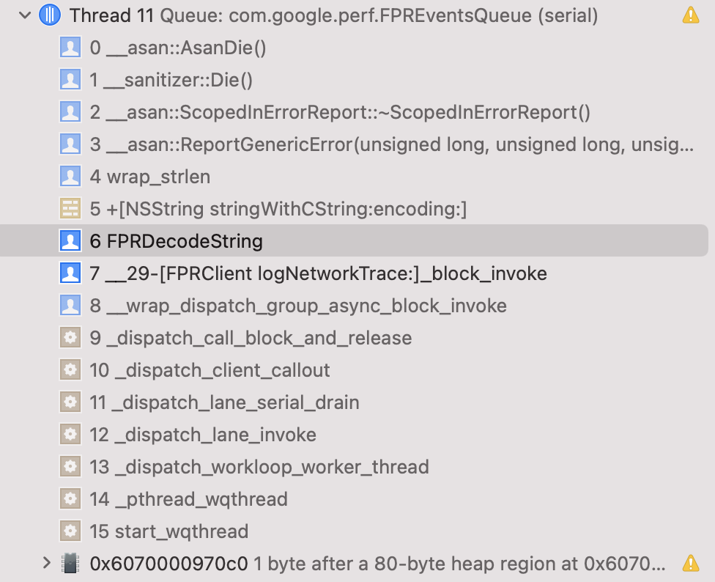Click the gear icon beside start_wqthread
Screen dimensions: 715x582
pos(70,531)
